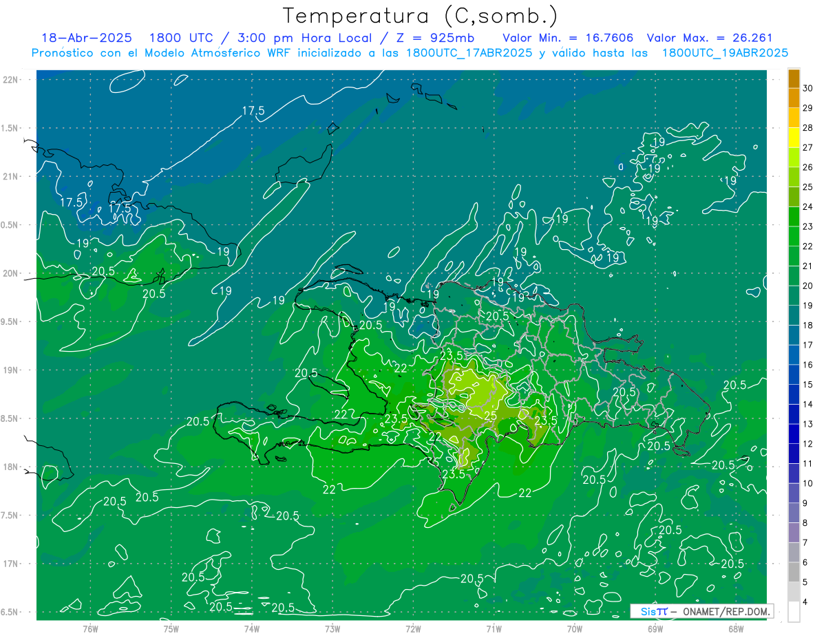Click the '76W' longitude axis label
This screenshot has height=638, width=826.
90,628
